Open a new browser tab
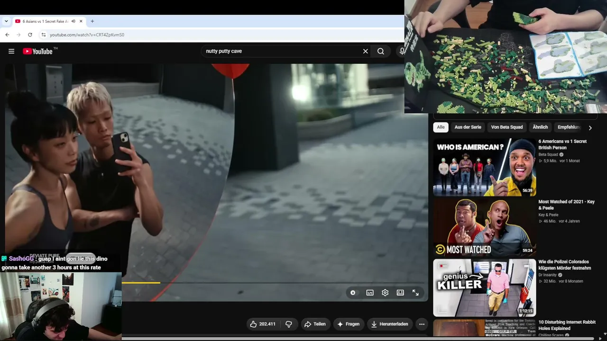 [x=92, y=21]
